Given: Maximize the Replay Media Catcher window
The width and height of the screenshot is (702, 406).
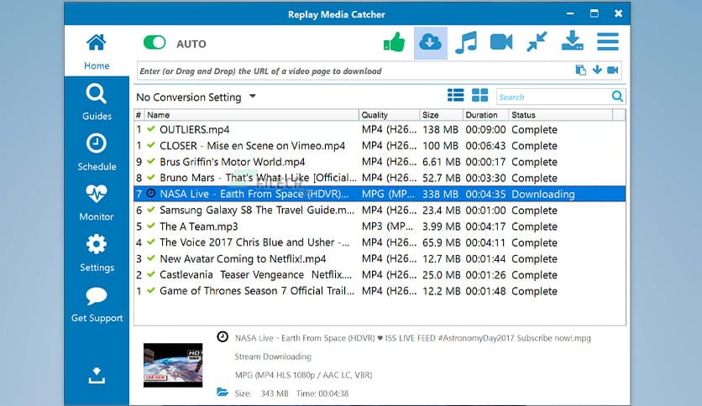Looking at the screenshot, I should tap(595, 13).
